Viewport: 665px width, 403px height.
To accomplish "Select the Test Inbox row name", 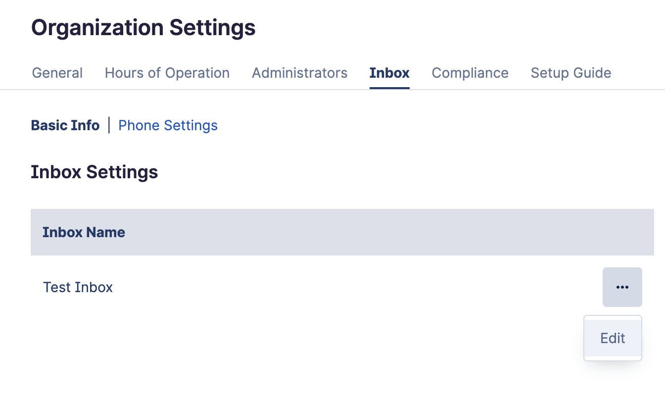I will click(78, 287).
